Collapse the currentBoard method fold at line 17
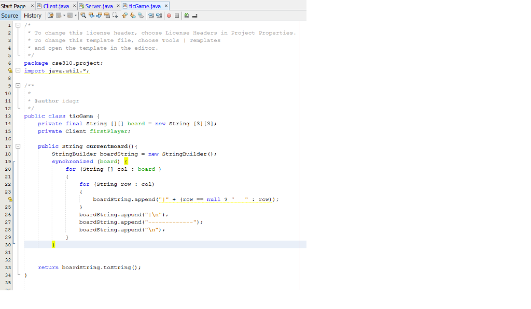 (18, 146)
